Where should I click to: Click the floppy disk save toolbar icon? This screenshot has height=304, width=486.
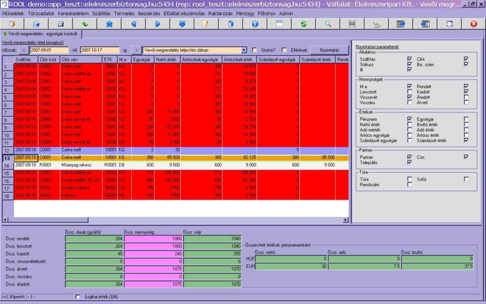pos(60,24)
